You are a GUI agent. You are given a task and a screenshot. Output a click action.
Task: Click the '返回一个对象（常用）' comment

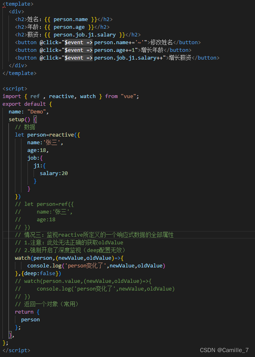[x=46, y=304]
